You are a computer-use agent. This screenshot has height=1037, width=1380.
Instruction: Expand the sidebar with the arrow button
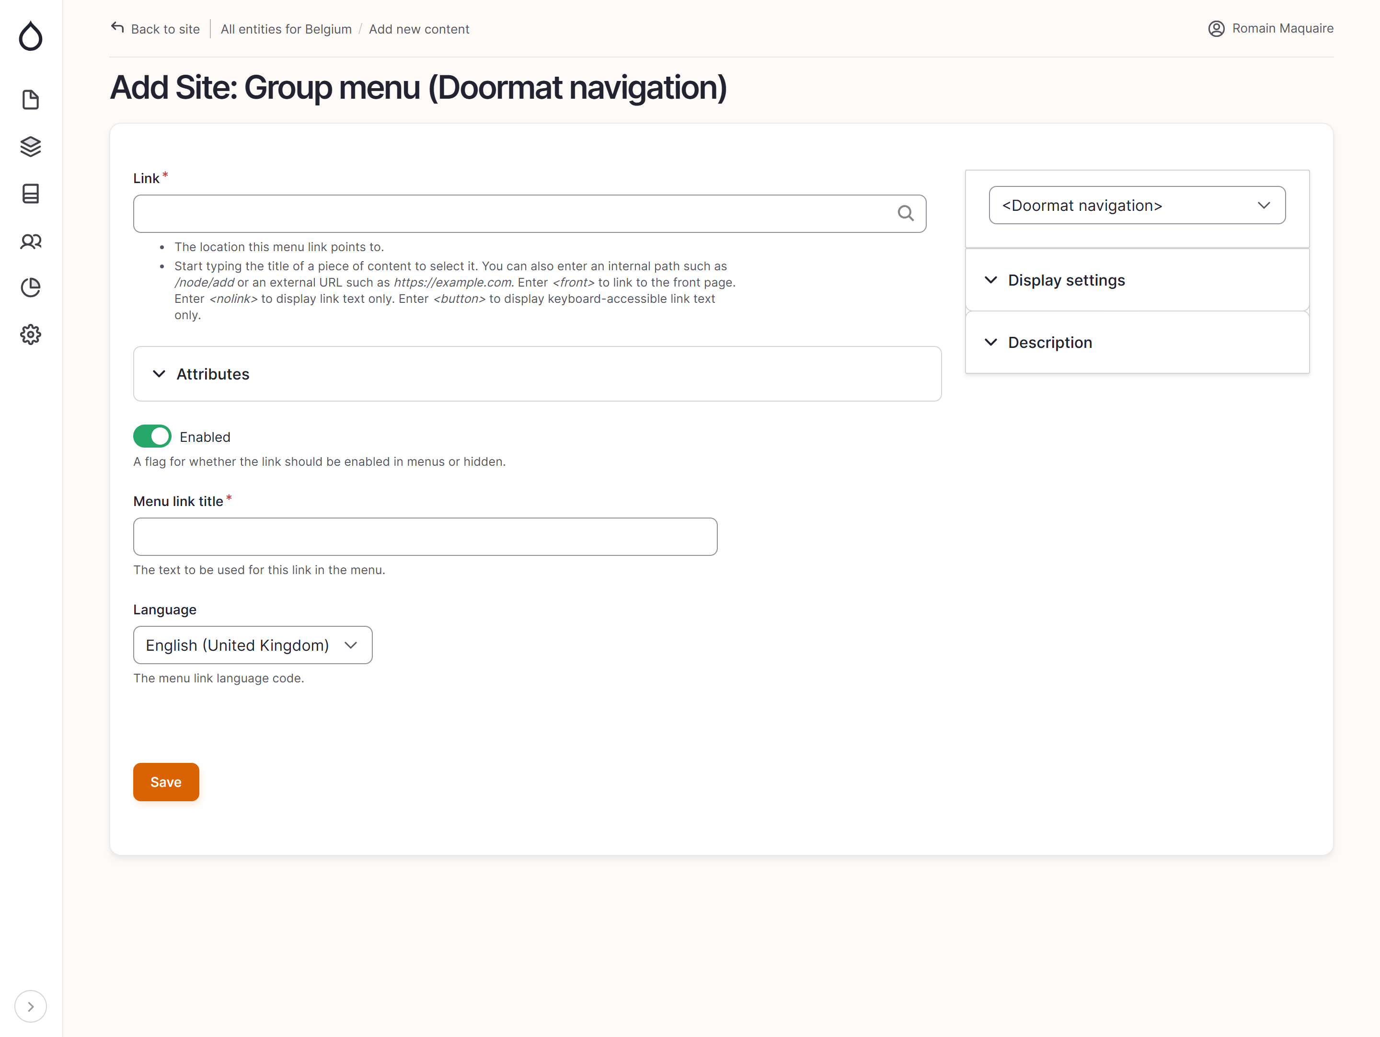[x=31, y=1006]
